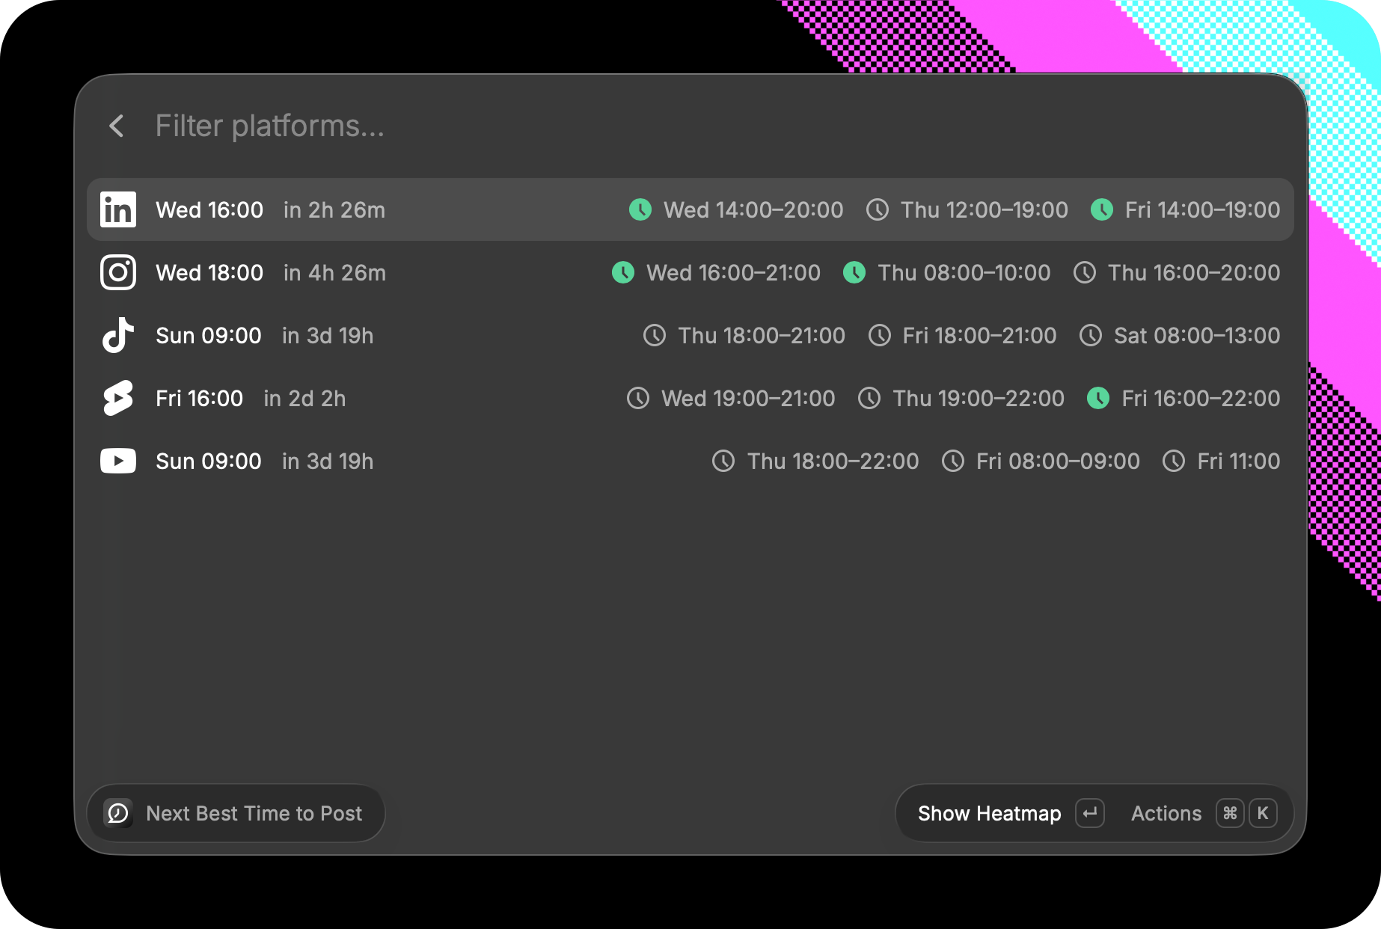
Task: Focus the Filter platforms search field
Action: pos(269,126)
